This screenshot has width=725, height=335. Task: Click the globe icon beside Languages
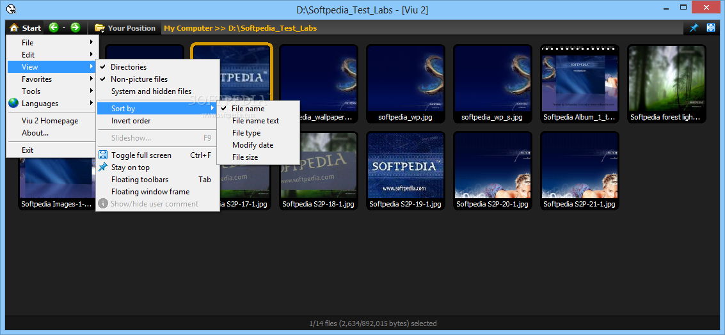[13, 103]
